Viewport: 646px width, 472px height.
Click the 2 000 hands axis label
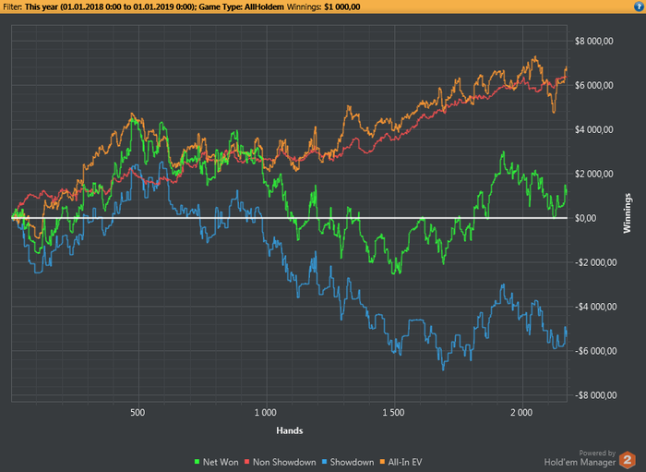coord(521,413)
